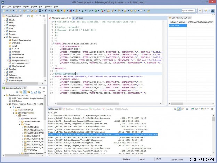
Task: Open Data Source Explorer view menu
Action: pos(44,92)
